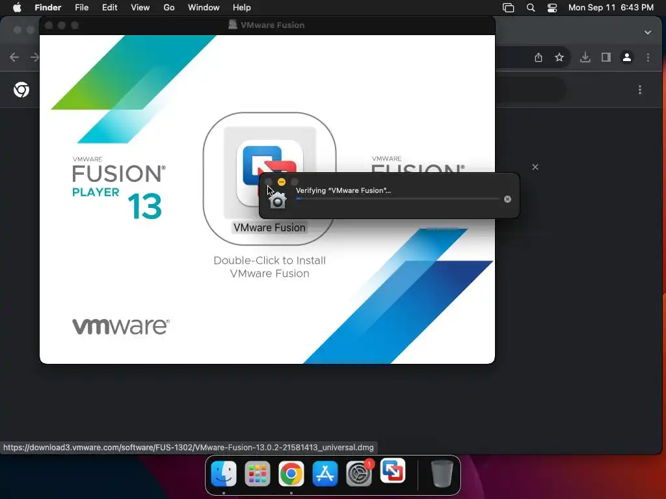Close the Chrome download bubble with the X

click(x=535, y=167)
